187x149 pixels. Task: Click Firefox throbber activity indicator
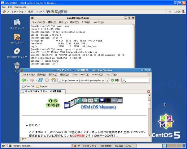pos(149,75)
